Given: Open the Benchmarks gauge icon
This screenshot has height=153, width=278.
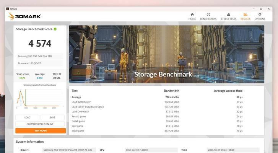Looking at the screenshot, I should click(x=208, y=15).
